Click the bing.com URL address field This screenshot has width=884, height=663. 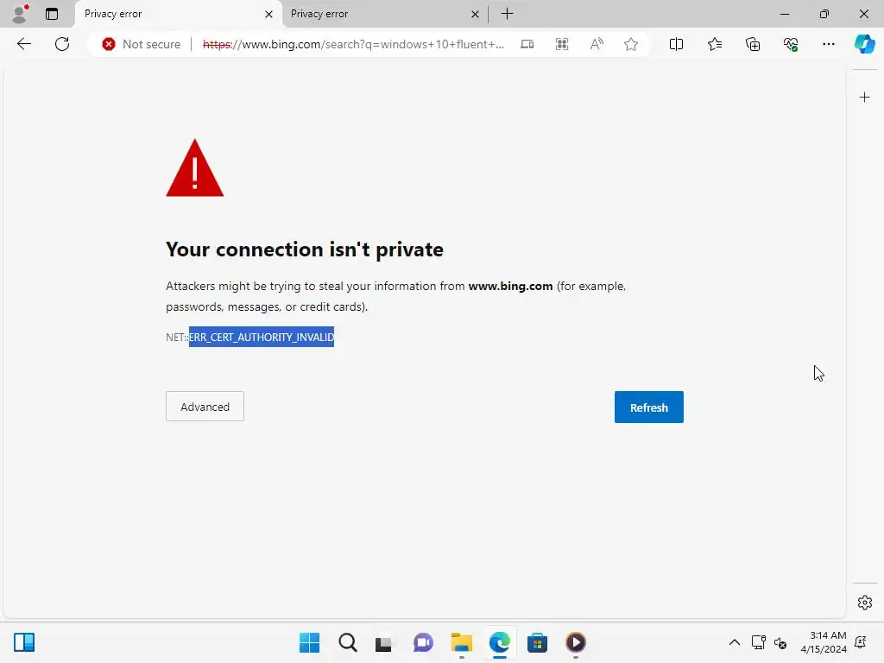(353, 44)
